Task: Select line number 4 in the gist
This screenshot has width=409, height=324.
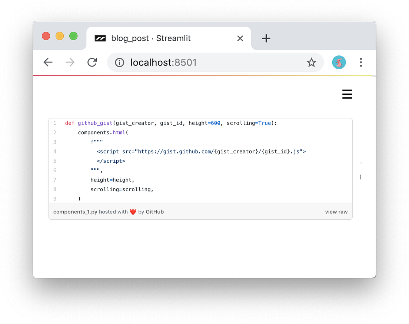Action: coord(55,151)
